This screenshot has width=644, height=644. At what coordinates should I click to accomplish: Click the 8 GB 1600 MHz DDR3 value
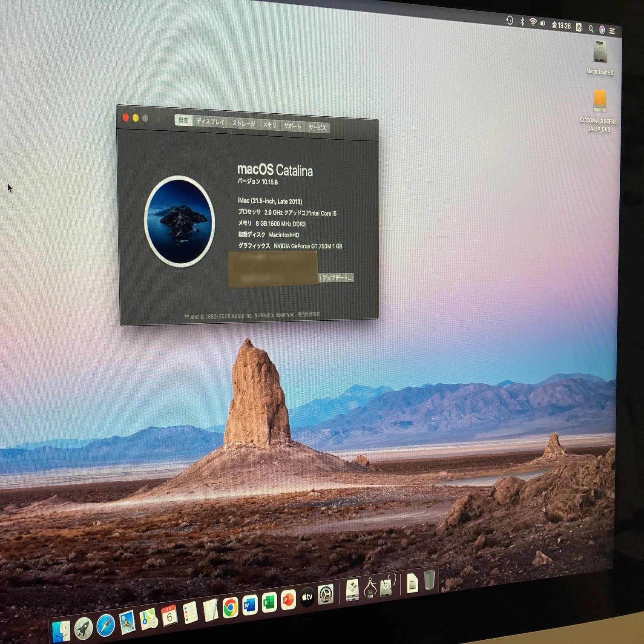click(280, 224)
